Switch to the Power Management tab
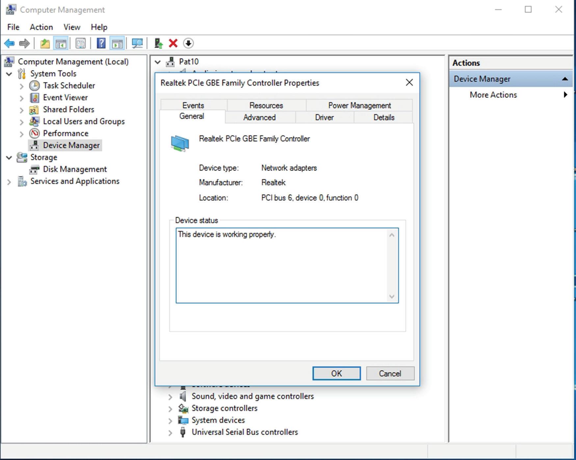Image resolution: width=576 pixels, height=460 pixels. 359,105
